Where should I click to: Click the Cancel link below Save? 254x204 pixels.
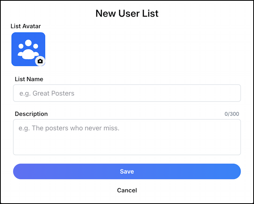click(127, 190)
